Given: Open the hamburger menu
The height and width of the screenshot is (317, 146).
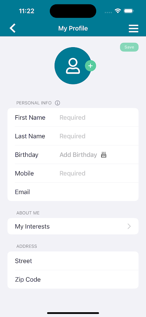Looking at the screenshot, I should click(133, 29).
